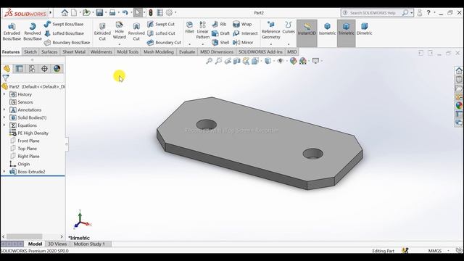
Task: Toggle the Instant3D button
Action: pos(307,33)
